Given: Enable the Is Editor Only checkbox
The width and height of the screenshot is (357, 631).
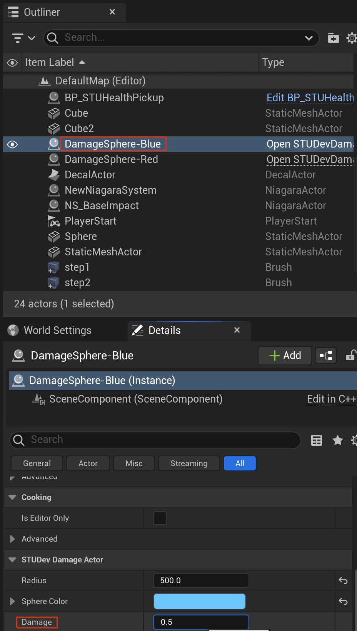Looking at the screenshot, I should pyautogui.click(x=160, y=518).
